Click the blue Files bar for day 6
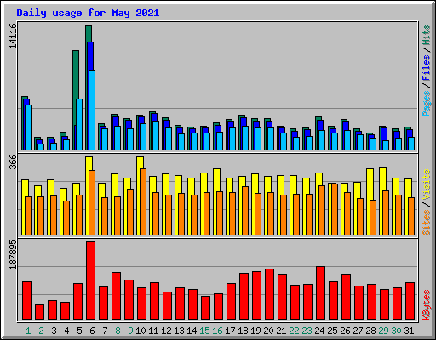 click(x=90, y=56)
